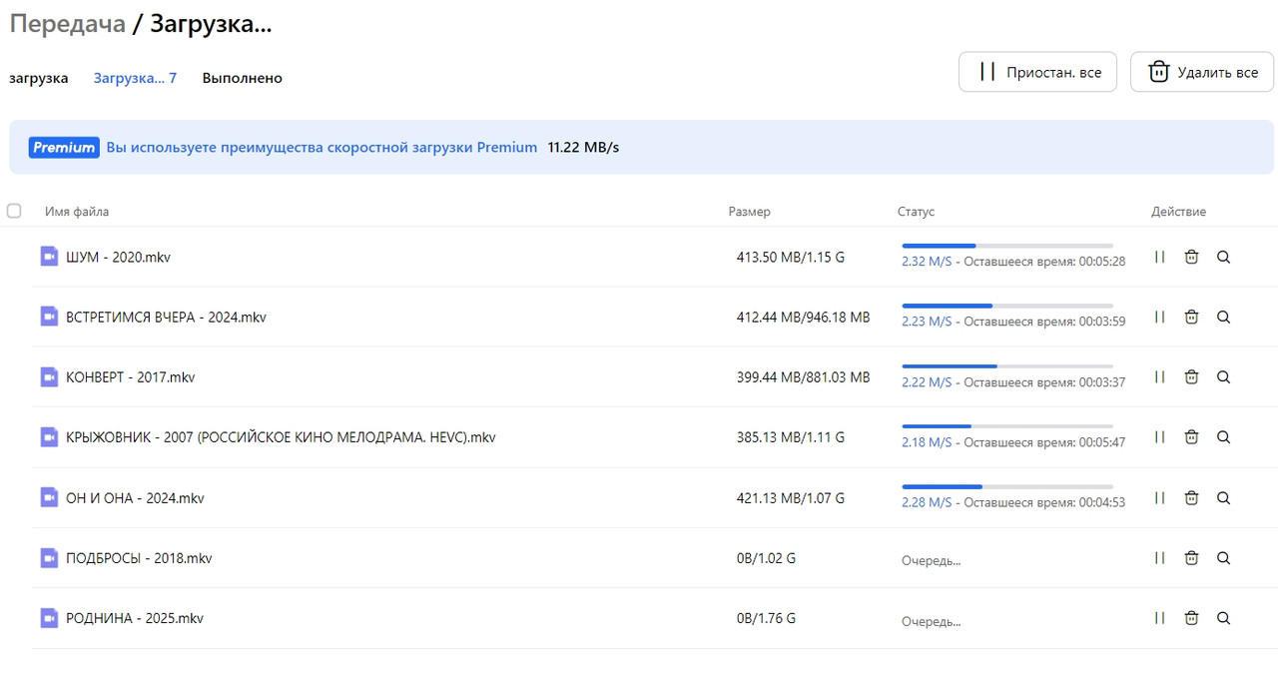This screenshot has height=682, width=1278.
Task: Switch to the загрузка tab
Action: click(39, 78)
